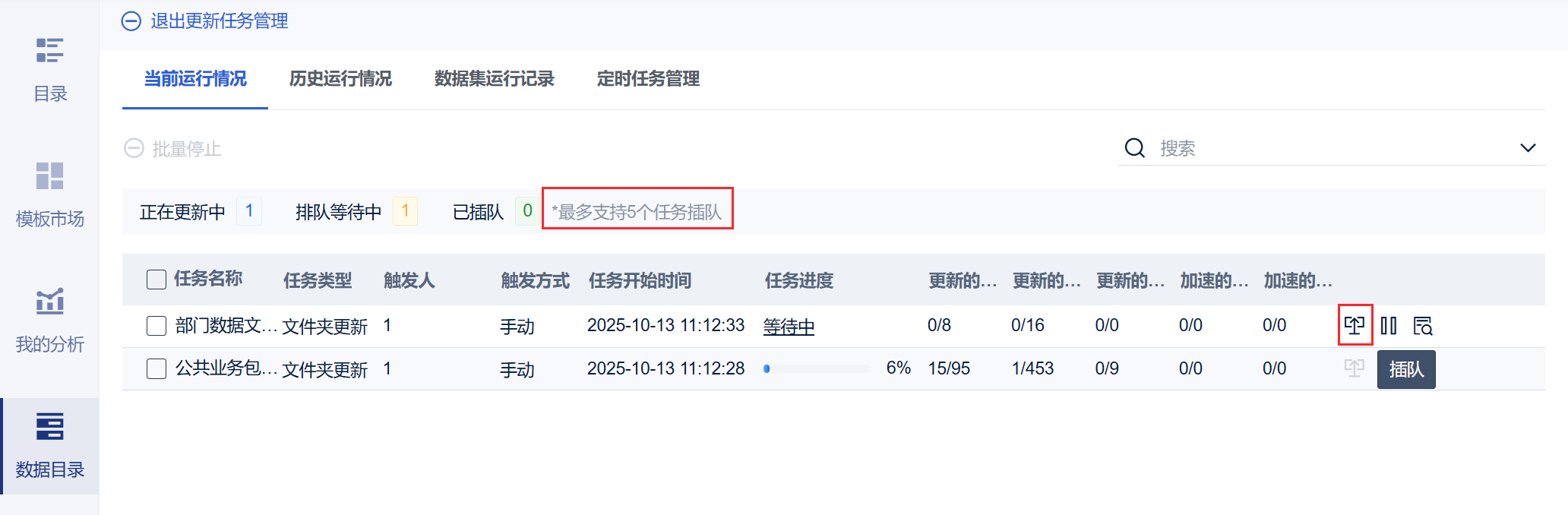This screenshot has width=1568, height=515.
Task: Click queue-jump icon for 部门数据文 task
Action: tap(1355, 326)
